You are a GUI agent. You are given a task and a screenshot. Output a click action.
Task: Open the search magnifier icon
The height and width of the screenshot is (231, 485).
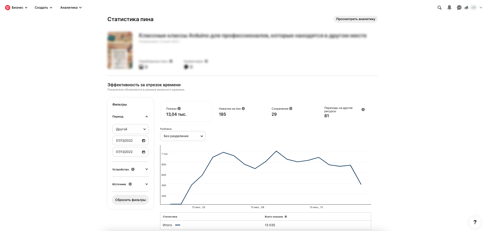tap(440, 8)
